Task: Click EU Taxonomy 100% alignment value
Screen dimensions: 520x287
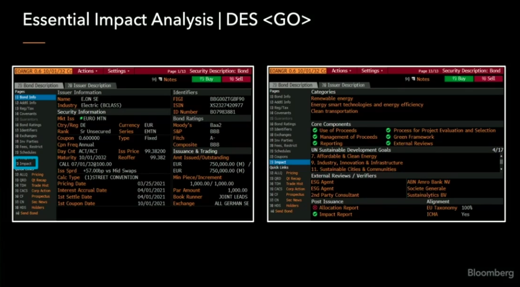Action: pos(467,208)
